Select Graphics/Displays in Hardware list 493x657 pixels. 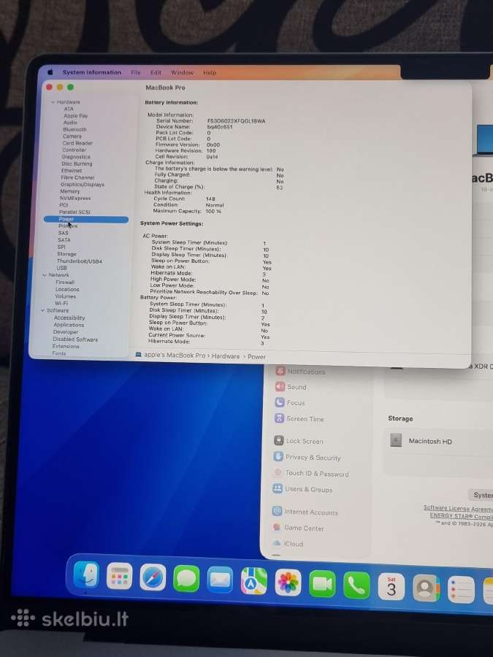82,185
